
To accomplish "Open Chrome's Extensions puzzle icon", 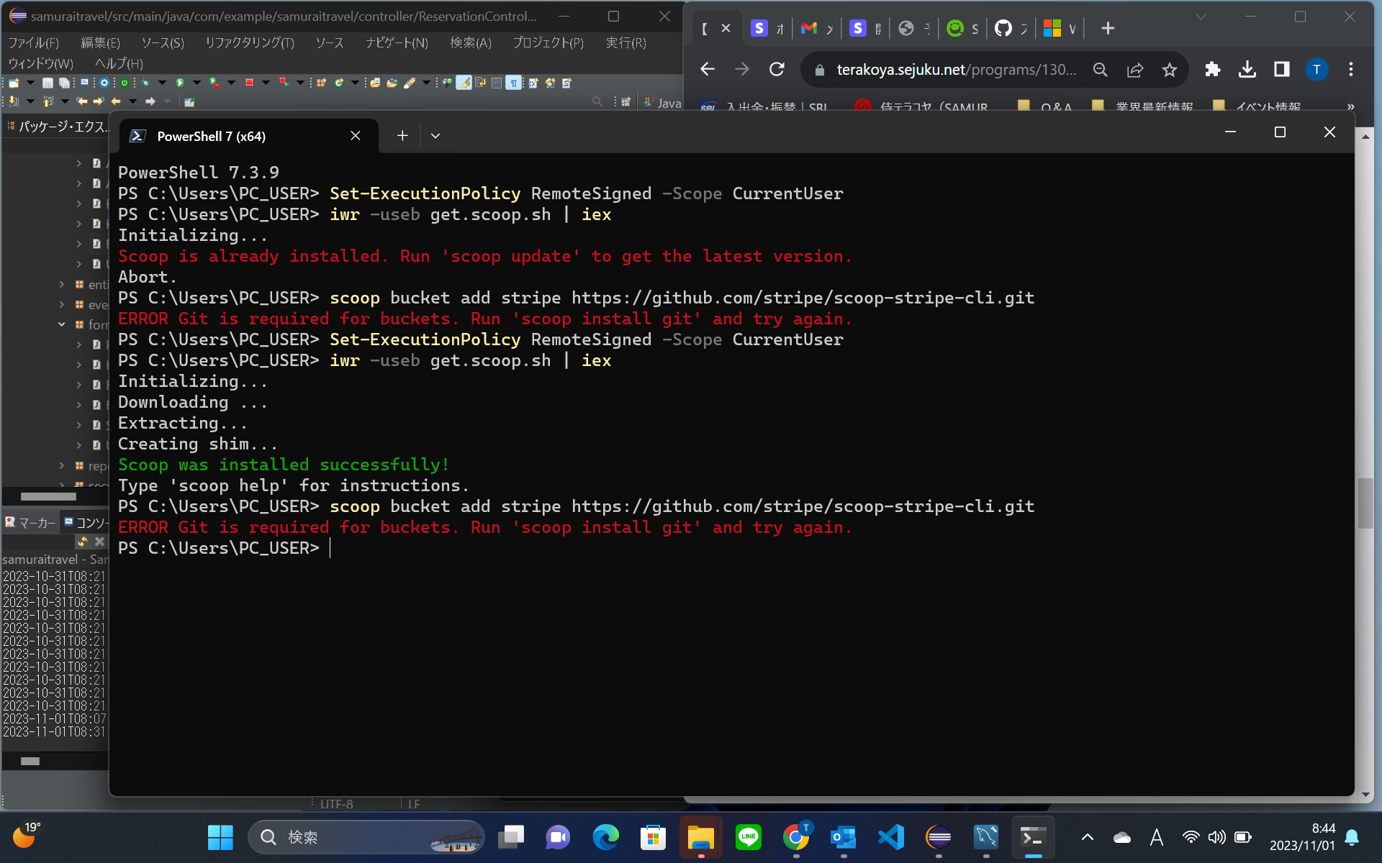I will pyautogui.click(x=1213, y=69).
